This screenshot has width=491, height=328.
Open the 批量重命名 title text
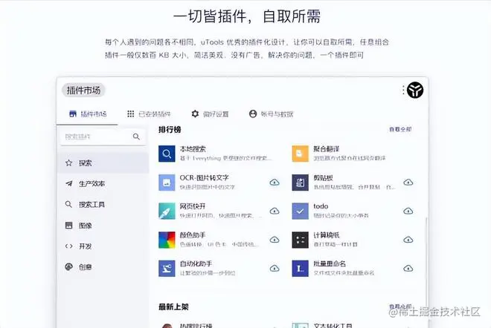coord(330,264)
